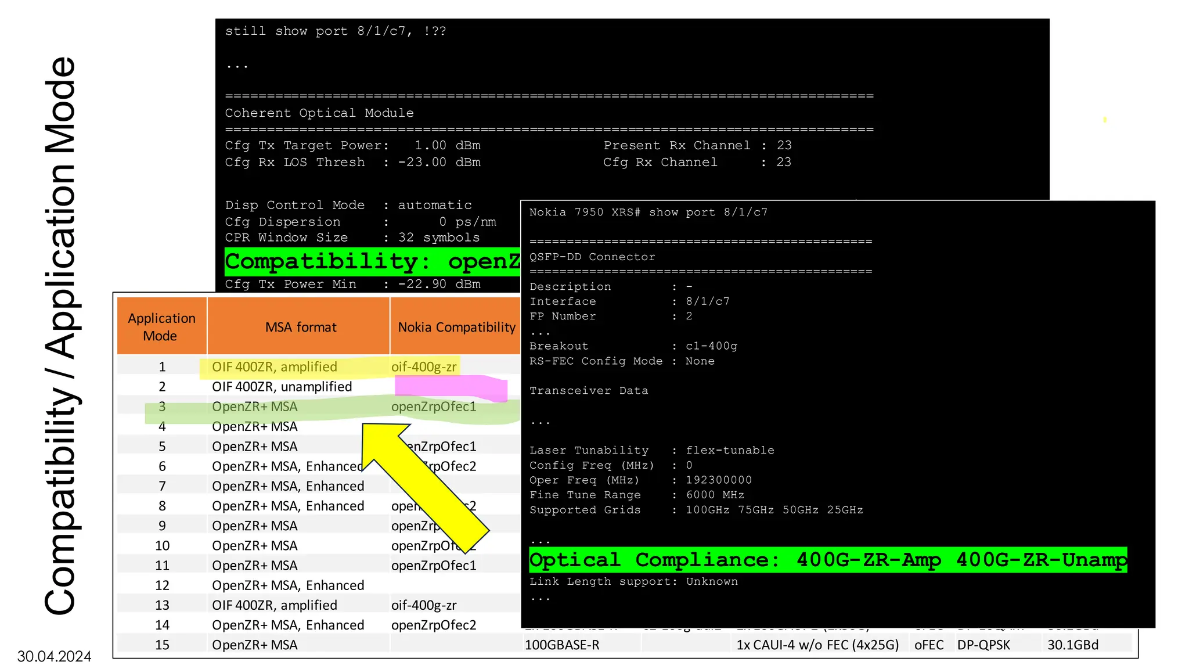Click the green Optical Compliance highlighted line

827,560
